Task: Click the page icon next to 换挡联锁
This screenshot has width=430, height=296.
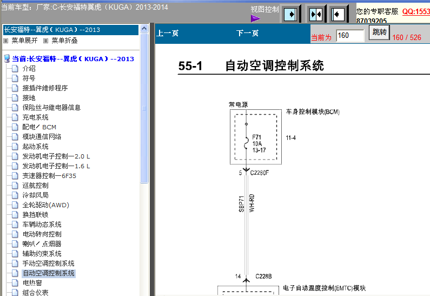Action: (15, 214)
